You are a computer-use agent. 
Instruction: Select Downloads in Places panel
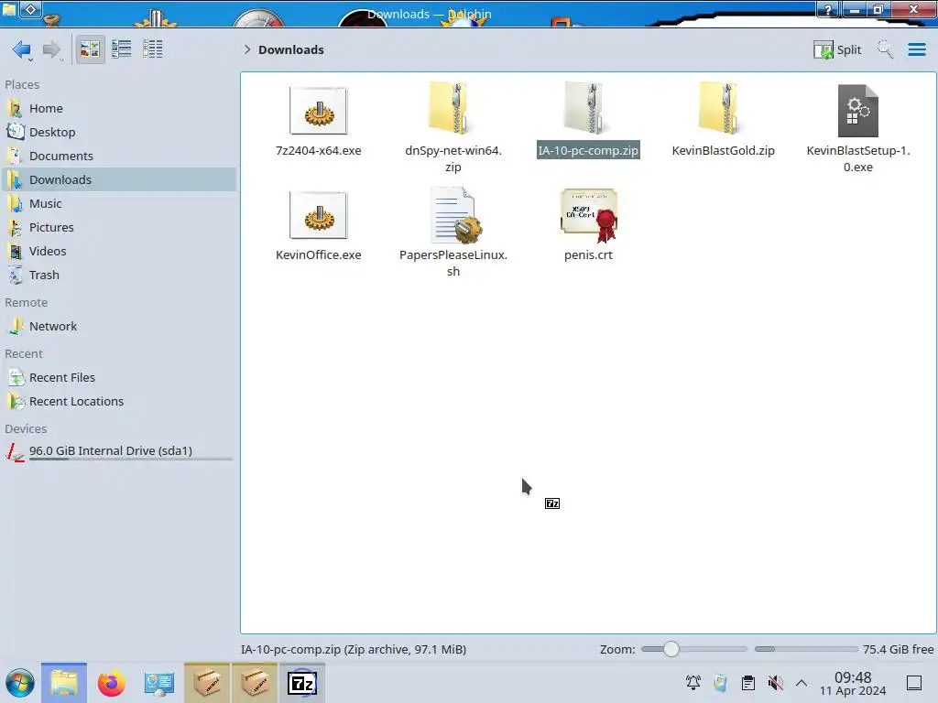(x=118, y=180)
